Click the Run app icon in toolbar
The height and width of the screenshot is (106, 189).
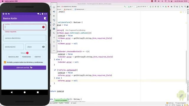click(150, 6)
